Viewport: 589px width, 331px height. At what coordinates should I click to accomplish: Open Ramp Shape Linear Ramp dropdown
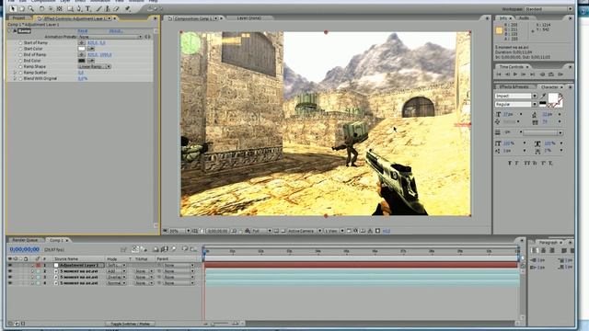94,66
